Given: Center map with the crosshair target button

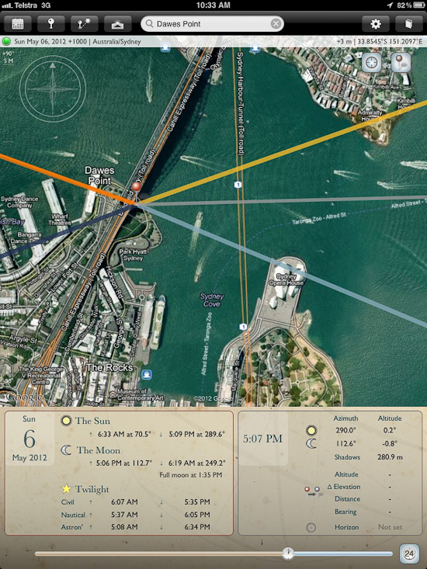Looking at the screenshot, I should (372, 62).
